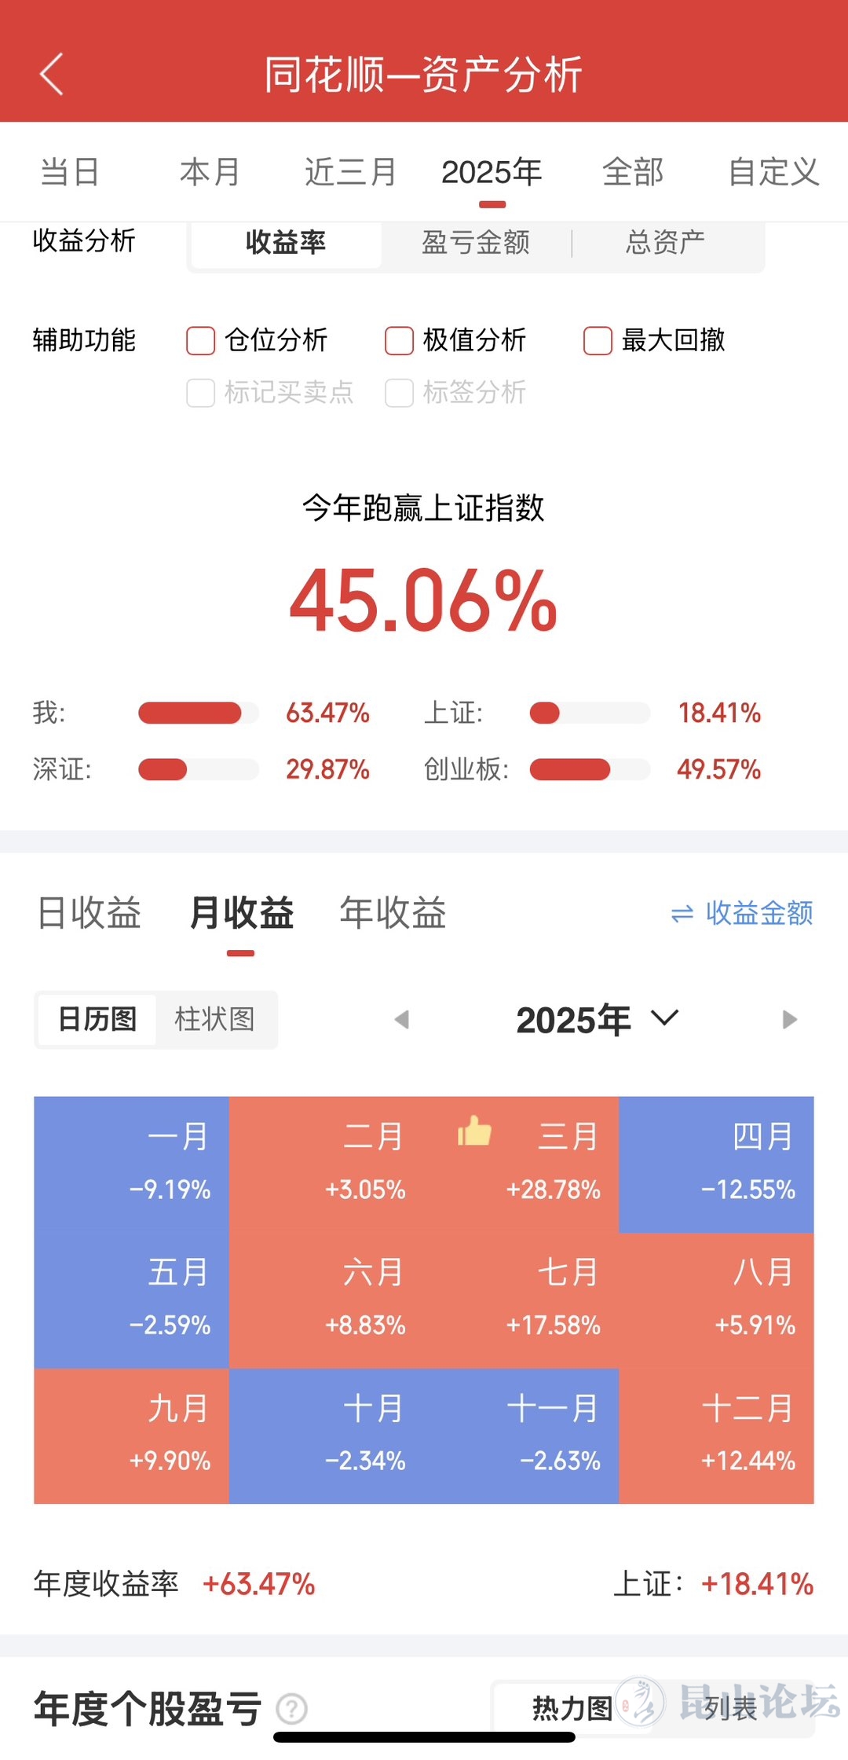Image resolution: width=848 pixels, height=1760 pixels.
Task: Select the 全部 time range tab
Action: point(633,172)
